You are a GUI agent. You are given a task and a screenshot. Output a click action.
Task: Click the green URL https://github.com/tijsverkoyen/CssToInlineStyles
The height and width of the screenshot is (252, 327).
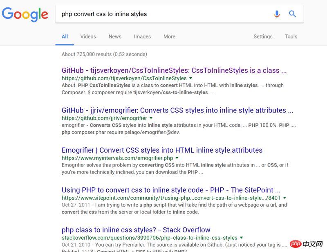tap(124, 78)
